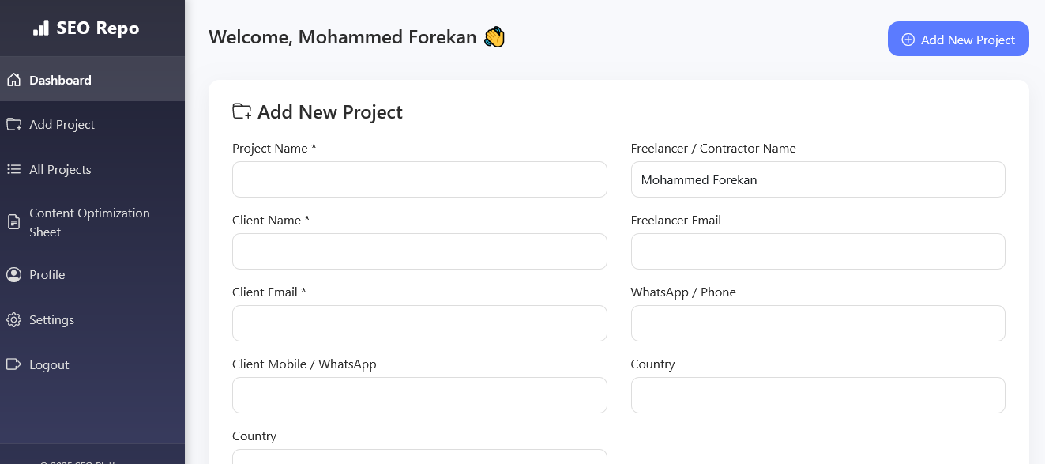Click the SEO Repo bar chart logo icon
1045x464 pixels.
coord(41,28)
